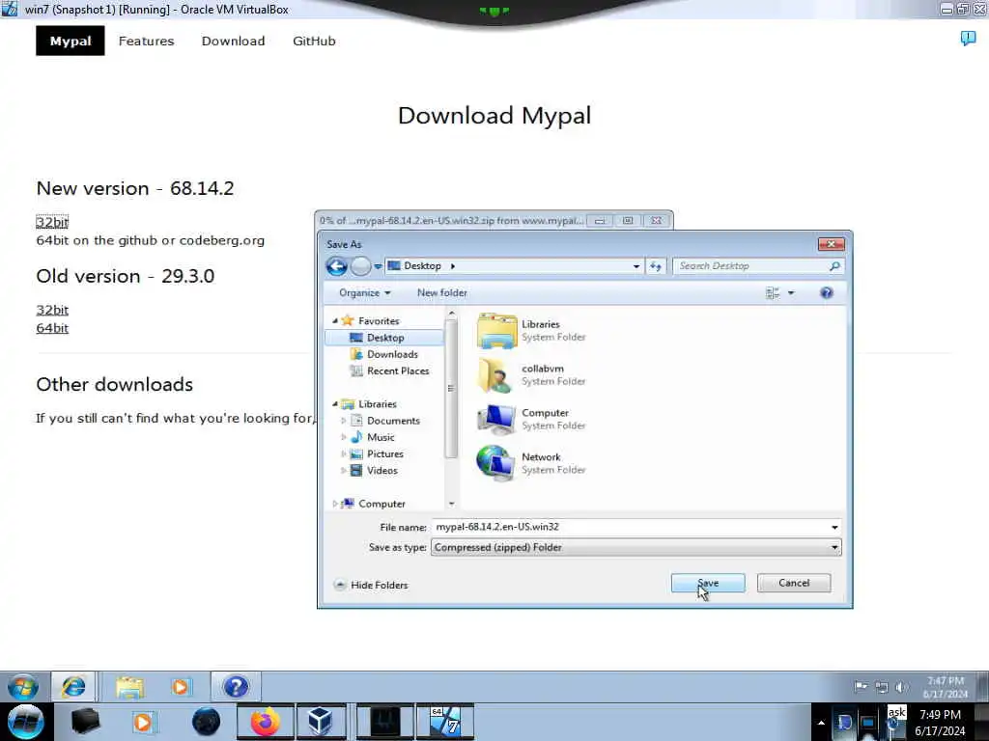Click the Forward arrow in Save As dialog

(361, 266)
